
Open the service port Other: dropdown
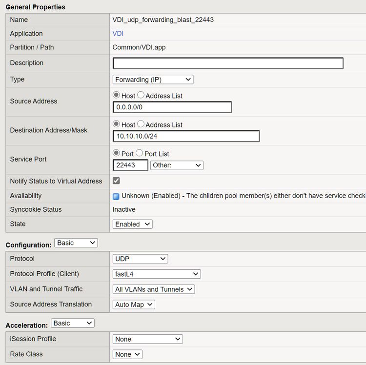(x=177, y=165)
